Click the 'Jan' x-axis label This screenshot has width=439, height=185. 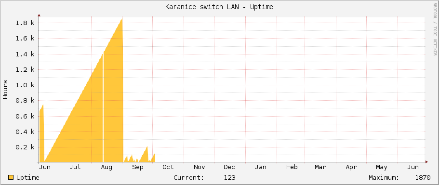[x=261, y=167]
